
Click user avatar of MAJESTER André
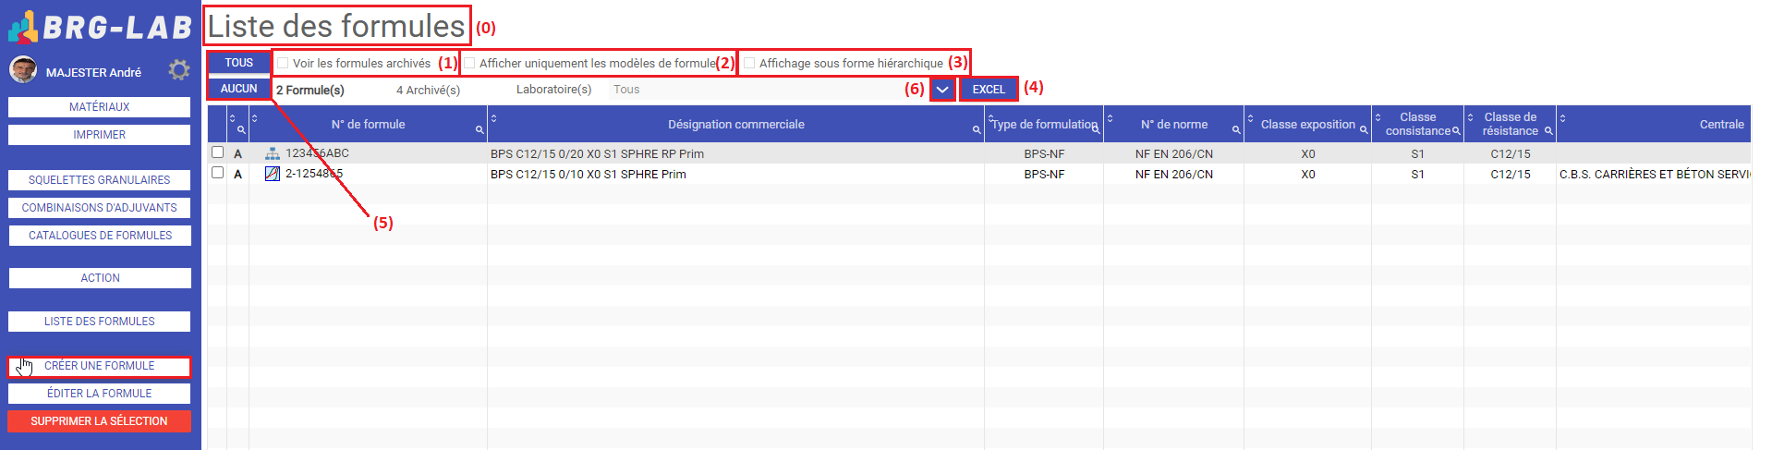pyautogui.click(x=23, y=70)
